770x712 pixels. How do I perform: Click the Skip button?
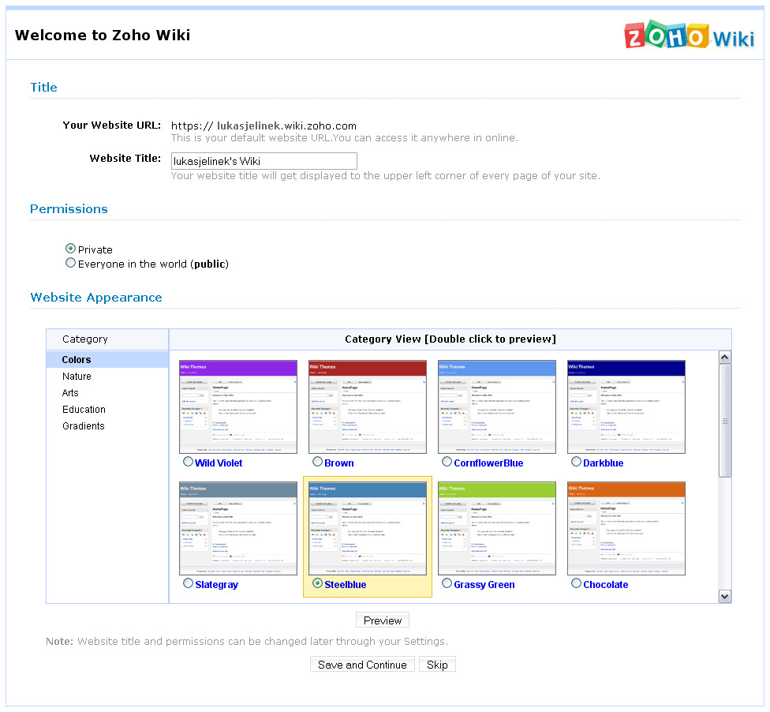pyautogui.click(x=437, y=665)
